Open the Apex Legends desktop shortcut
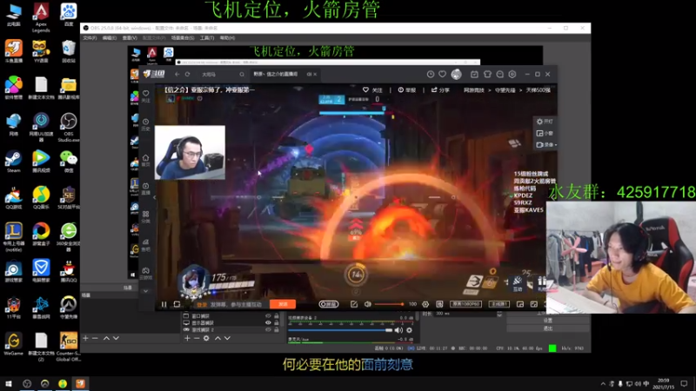 pyautogui.click(x=41, y=17)
